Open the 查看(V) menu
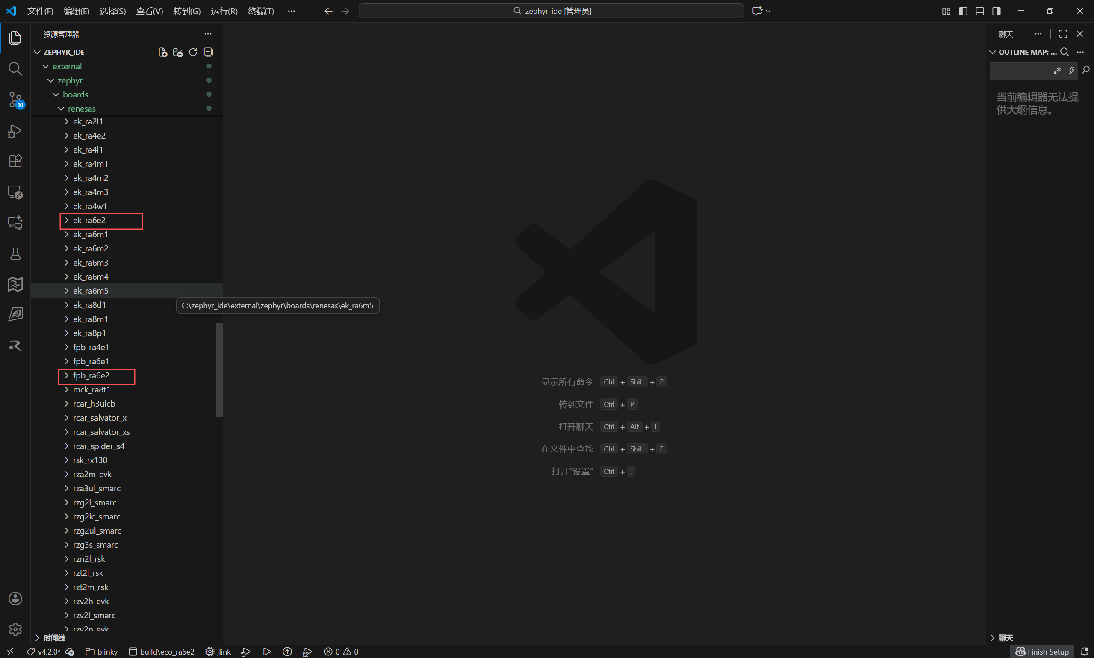1094x658 pixels. [149, 11]
